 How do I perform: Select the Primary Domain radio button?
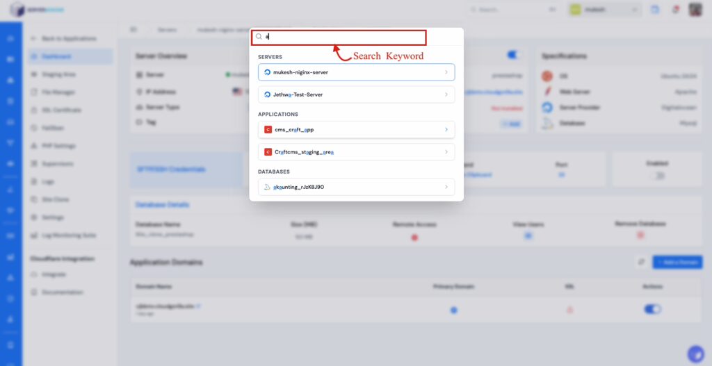tap(453, 310)
